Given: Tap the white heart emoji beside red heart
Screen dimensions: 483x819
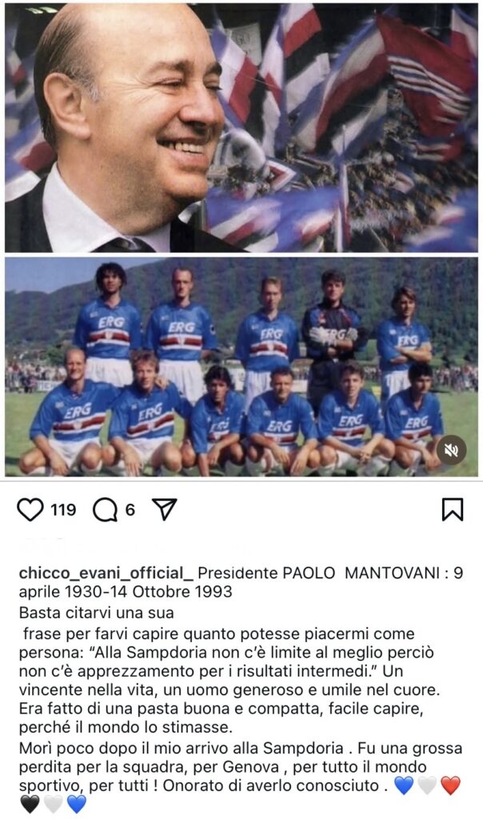Looking at the screenshot, I should [x=427, y=785].
